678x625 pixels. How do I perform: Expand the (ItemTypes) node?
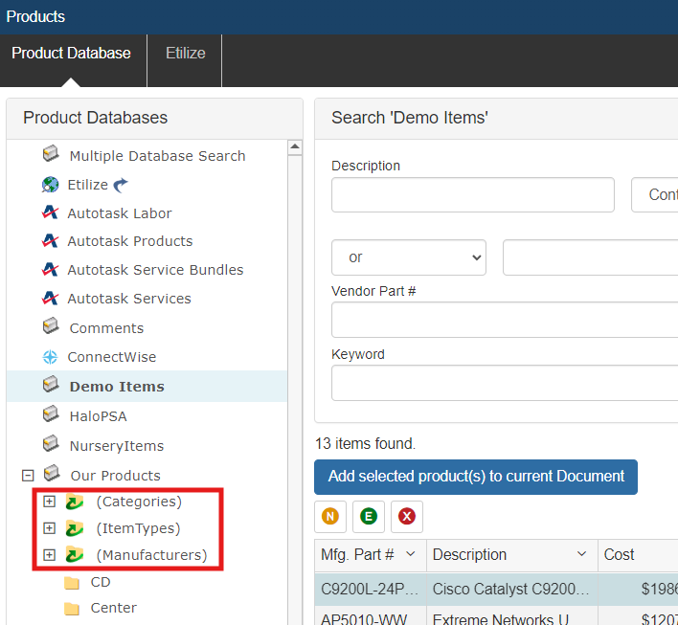49,528
